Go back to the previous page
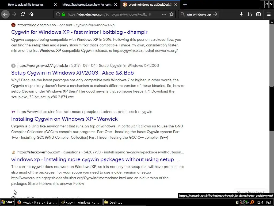The height and width of the screenshot is (206, 274). (5, 14)
